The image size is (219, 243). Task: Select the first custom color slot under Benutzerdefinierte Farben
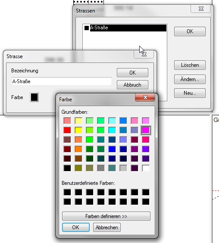pyautogui.click(x=67, y=192)
